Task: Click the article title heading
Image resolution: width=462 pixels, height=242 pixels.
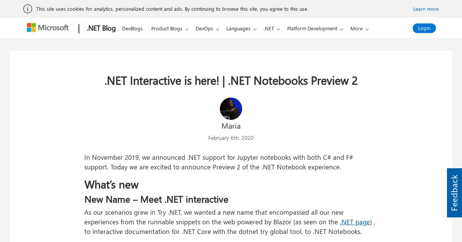Action: (231, 81)
